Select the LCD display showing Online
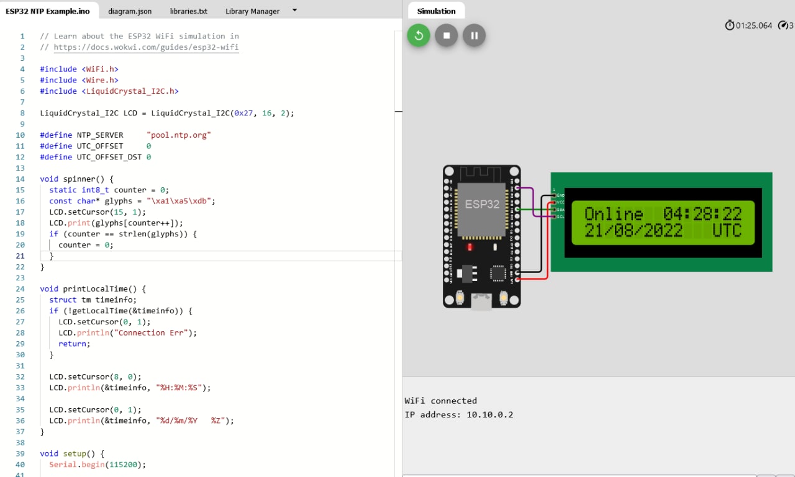The height and width of the screenshot is (477, 795). (x=662, y=222)
